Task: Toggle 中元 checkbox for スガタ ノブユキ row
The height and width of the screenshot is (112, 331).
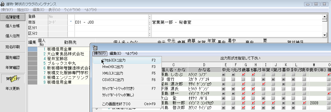Action: click(224, 79)
